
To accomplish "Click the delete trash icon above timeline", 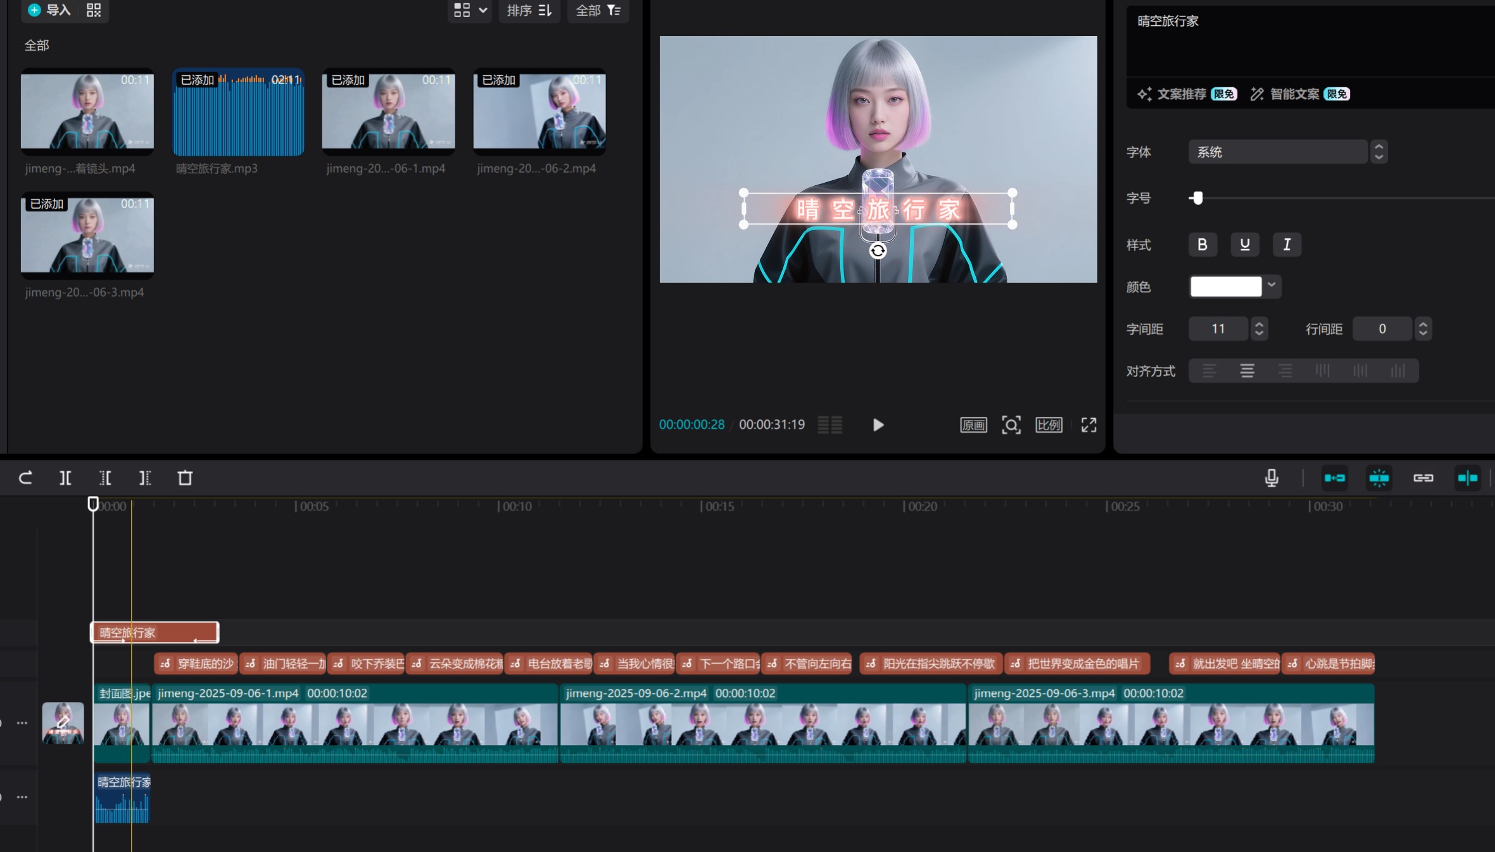I will (185, 478).
